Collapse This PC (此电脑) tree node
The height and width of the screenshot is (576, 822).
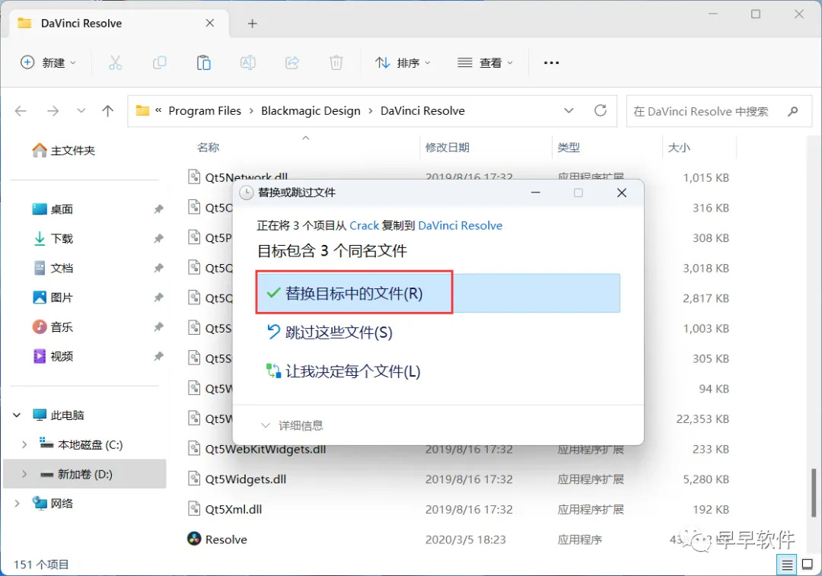click(x=17, y=415)
